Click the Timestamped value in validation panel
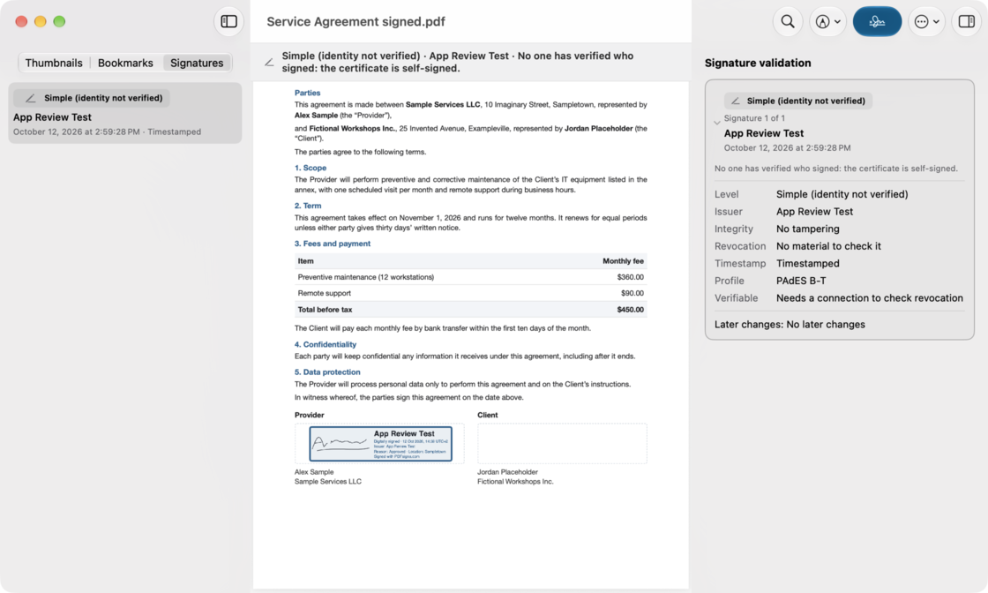 click(x=808, y=264)
